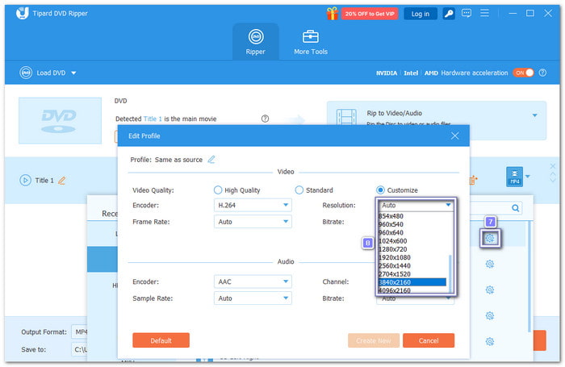Screen dimensions: 565x367
Task: Switch to the More Tools tab
Action: click(x=311, y=42)
